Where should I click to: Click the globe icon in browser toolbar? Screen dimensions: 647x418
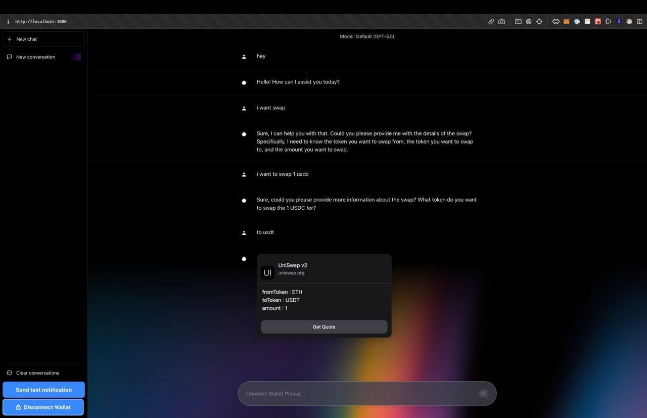pyautogui.click(x=529, y=22)
